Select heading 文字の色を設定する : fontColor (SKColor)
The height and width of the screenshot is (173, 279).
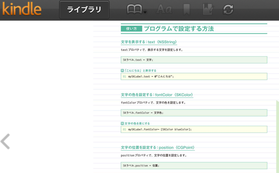click(x=157, y=95)
